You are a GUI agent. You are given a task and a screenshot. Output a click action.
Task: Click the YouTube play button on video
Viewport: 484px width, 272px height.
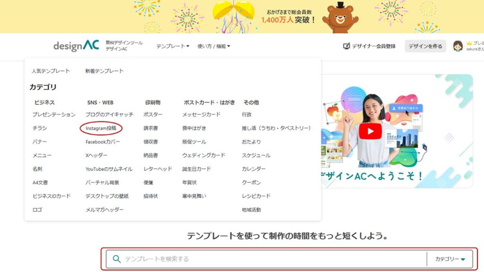(370, 131)
